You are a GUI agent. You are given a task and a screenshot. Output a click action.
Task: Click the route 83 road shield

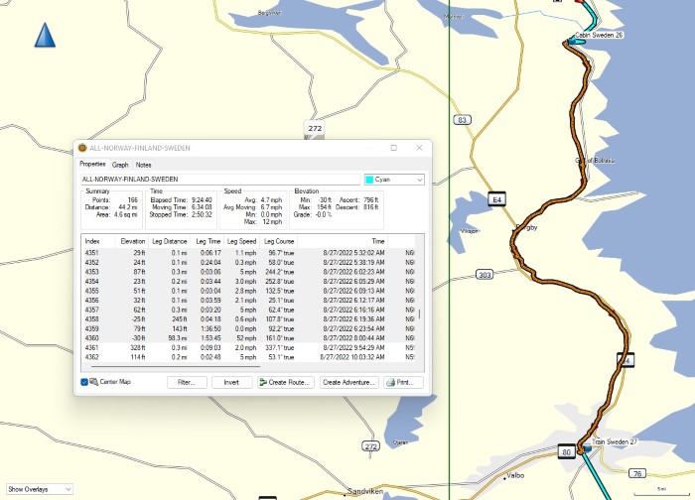463,120
